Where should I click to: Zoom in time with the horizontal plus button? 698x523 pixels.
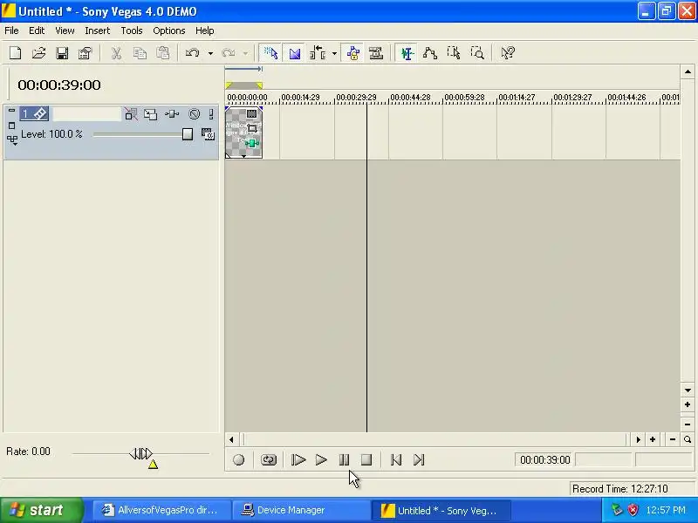(x=653, y=439)
